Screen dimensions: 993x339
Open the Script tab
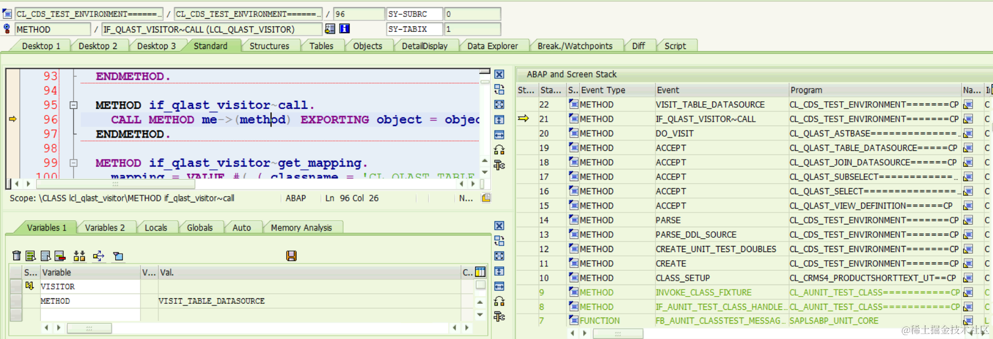coord(675,46)
